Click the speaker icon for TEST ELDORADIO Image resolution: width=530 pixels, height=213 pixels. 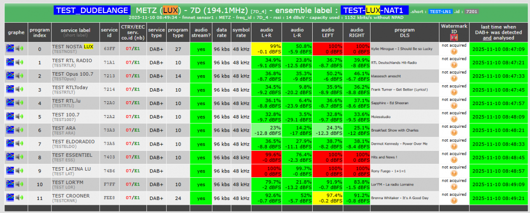click(20, 143)
